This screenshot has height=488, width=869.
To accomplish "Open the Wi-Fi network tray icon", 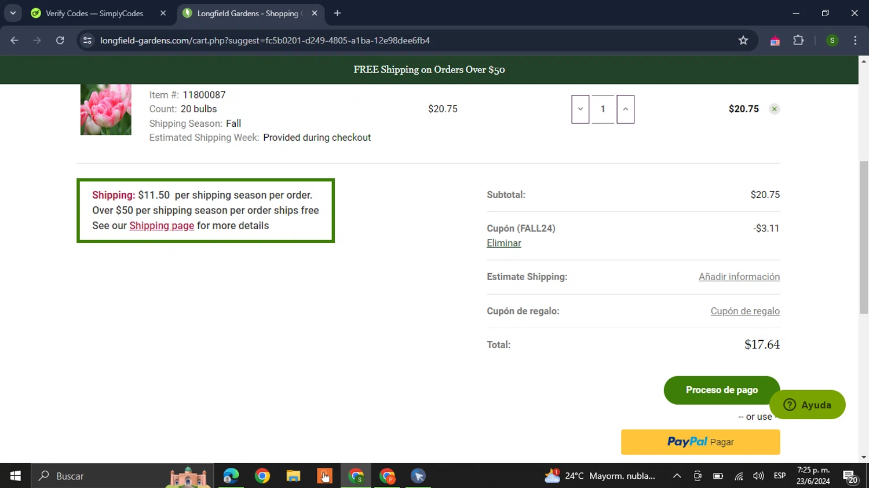I will tap(739, 476).
